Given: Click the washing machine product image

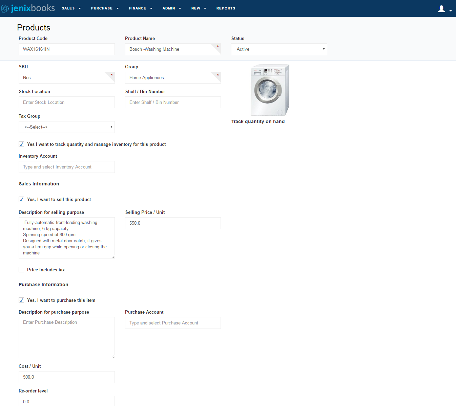Looking at the screenshot, I should pos(270,90).
